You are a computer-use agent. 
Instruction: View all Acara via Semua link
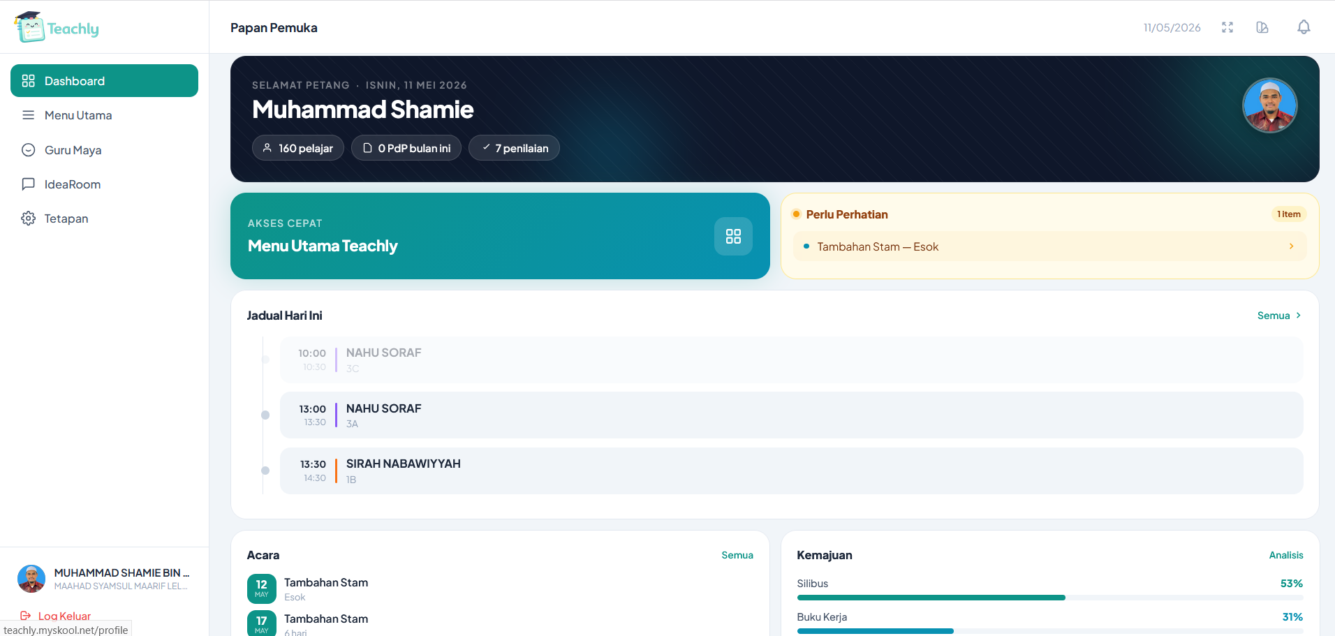[x=737, y=555]
